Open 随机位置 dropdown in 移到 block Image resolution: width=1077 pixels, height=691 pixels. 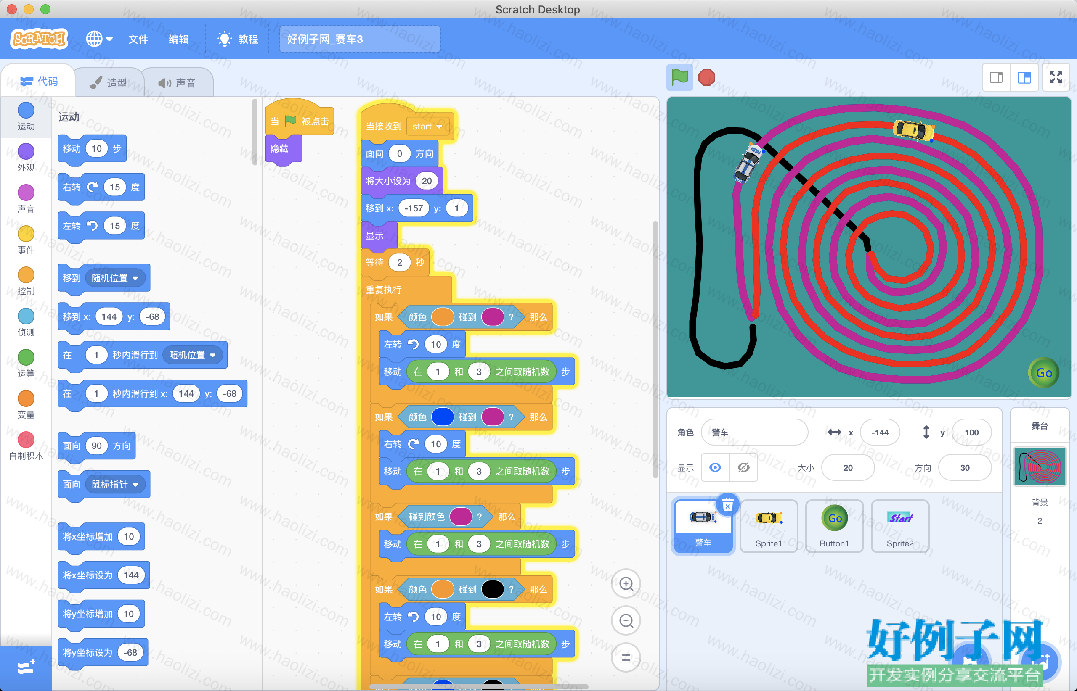click(116, 278)
